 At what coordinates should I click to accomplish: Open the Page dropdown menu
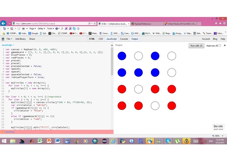point(32,29)
